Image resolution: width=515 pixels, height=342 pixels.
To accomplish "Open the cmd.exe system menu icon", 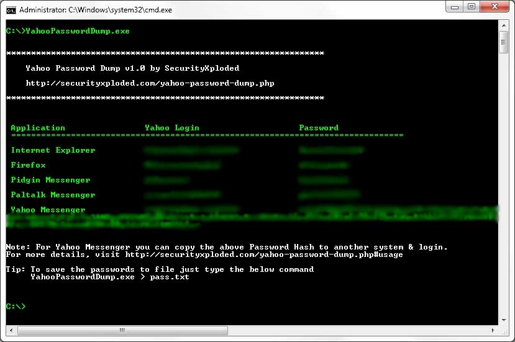I will click(x=11, y=10).
